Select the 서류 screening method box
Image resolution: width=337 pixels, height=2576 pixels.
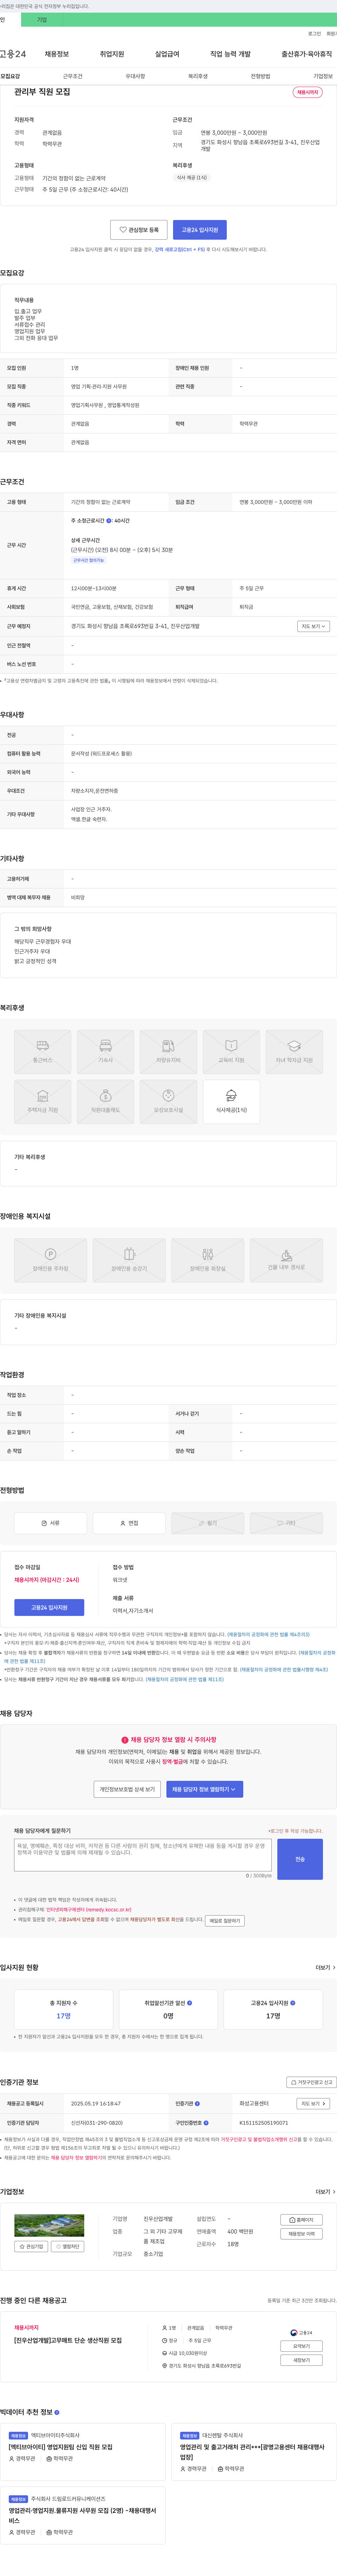click(x=50, y=1523)
